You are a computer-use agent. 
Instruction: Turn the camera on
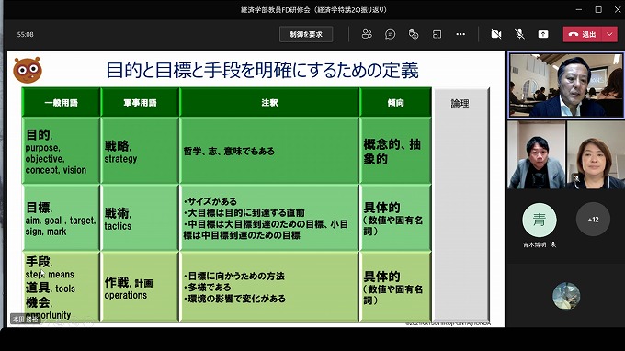click(496, 34)
